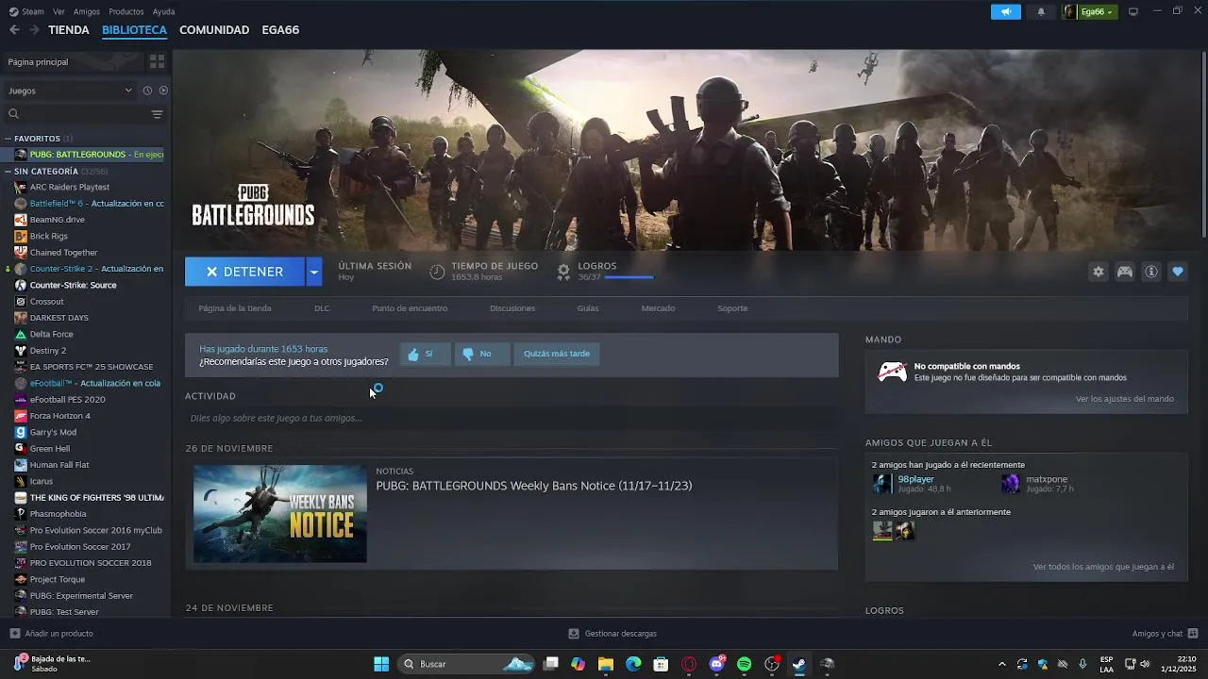
Task: Open EGA66 profile tab
Action: click(x=280, y=30)
